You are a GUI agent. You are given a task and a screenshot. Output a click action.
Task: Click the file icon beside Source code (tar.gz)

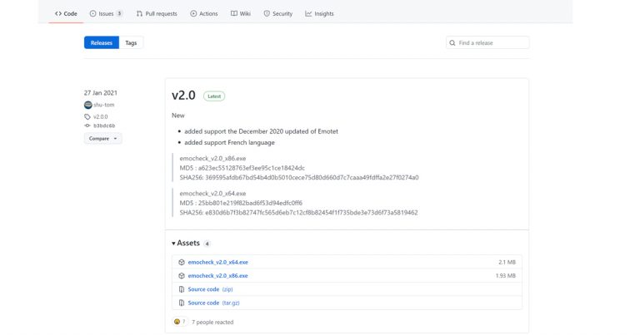(x=181, y=303)
